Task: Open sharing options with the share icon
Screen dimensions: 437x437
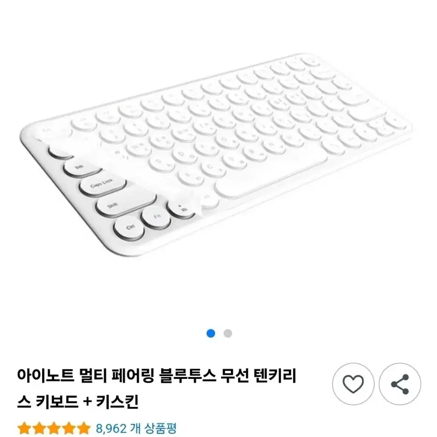Action: click(x=400, y=384)
